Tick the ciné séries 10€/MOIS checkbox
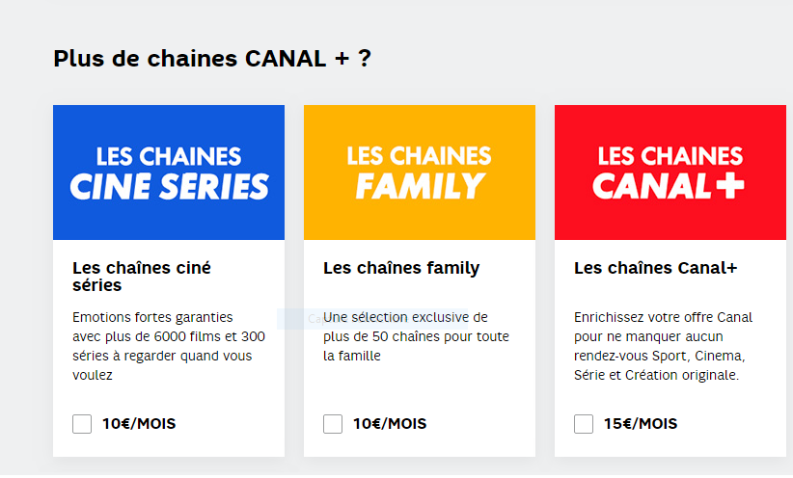The height and width of the screenshot is (478, 793). click(82, 424)
